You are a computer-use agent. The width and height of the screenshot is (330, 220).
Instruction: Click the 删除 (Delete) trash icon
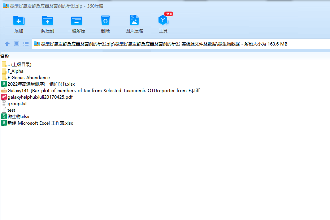[105, 20]
